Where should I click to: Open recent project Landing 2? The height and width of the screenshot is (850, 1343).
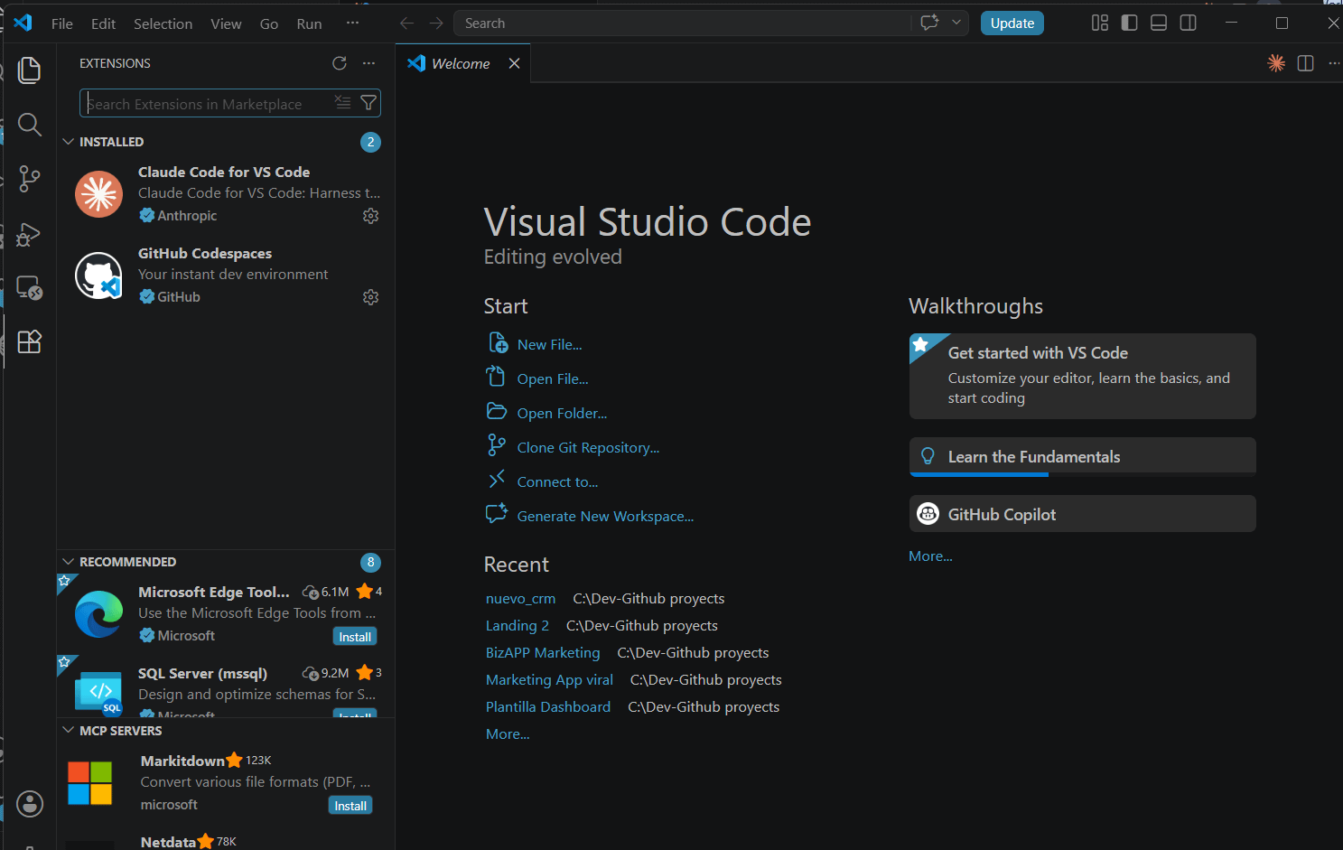point(517,625)
